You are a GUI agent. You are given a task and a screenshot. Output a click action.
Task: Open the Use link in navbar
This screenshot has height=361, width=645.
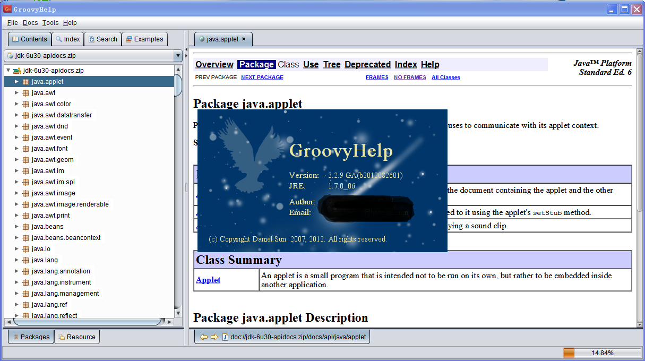coord(311,64)
